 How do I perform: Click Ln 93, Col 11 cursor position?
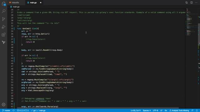point(136,110)
